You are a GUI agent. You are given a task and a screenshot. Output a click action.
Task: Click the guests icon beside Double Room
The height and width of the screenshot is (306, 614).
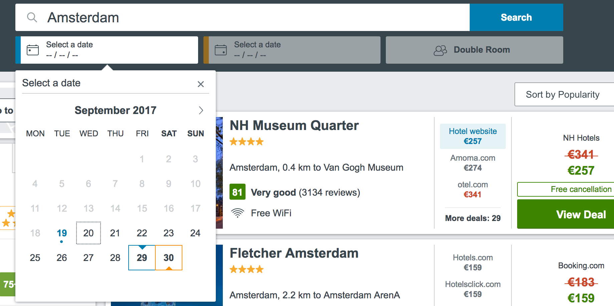pos(440,50)
